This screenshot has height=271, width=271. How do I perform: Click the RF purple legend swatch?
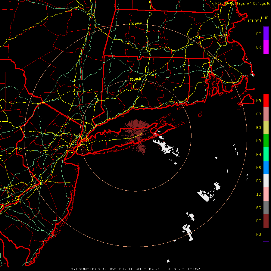[266, 34]
